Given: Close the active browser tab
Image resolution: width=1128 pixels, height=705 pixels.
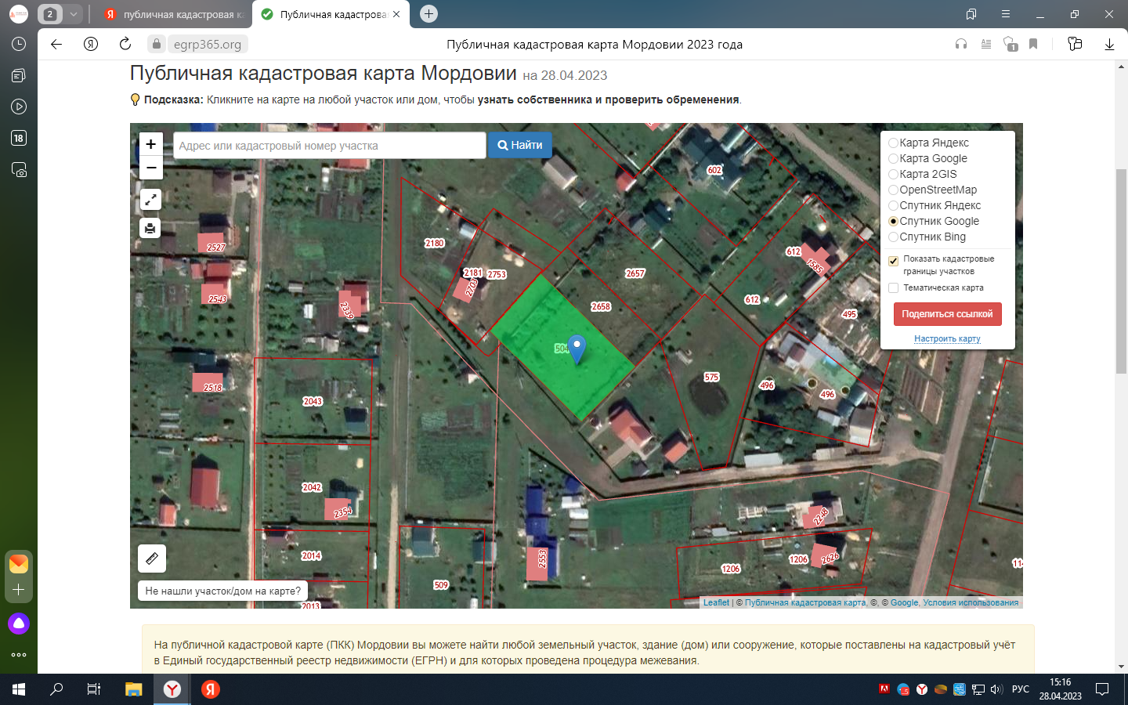Looking at the screenshot, I should [x=396, y=14].
